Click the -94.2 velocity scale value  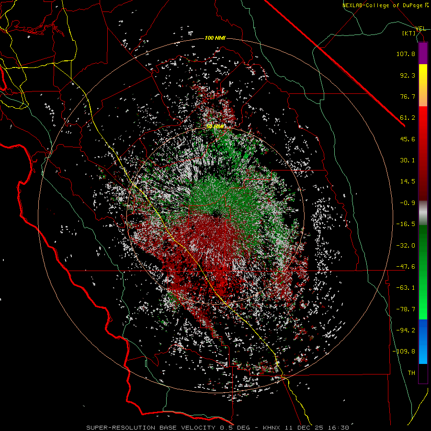(x=406, y=330)
